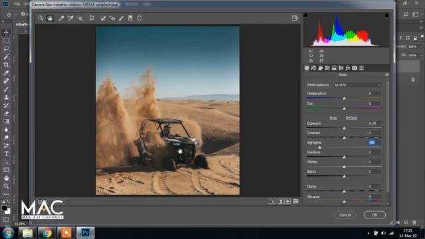
Task: Choose the Lasso tool
Action: click(6, 48)
